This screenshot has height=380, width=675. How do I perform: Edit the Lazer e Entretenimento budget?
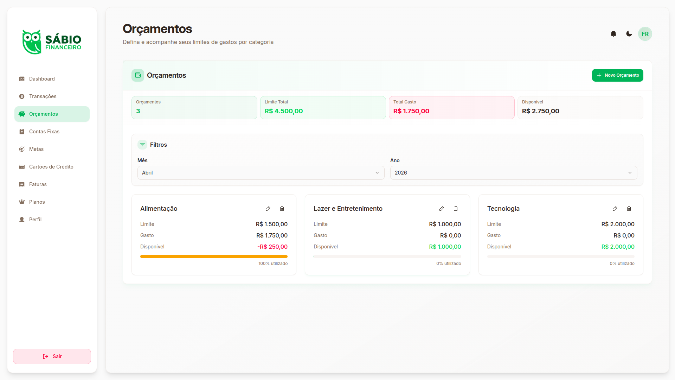[x=442, y=209]
